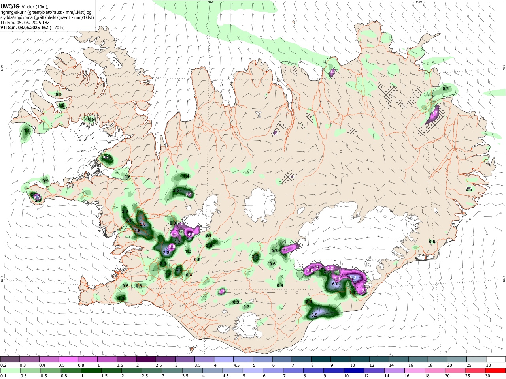The image size is (506, 379).
Task: Click light grey top swatch between 25 and 30
Action: pyautogui.click(x=476, y=359)
